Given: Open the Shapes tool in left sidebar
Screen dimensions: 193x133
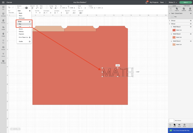Looking at the screenshot, I should tap(3, 28).
